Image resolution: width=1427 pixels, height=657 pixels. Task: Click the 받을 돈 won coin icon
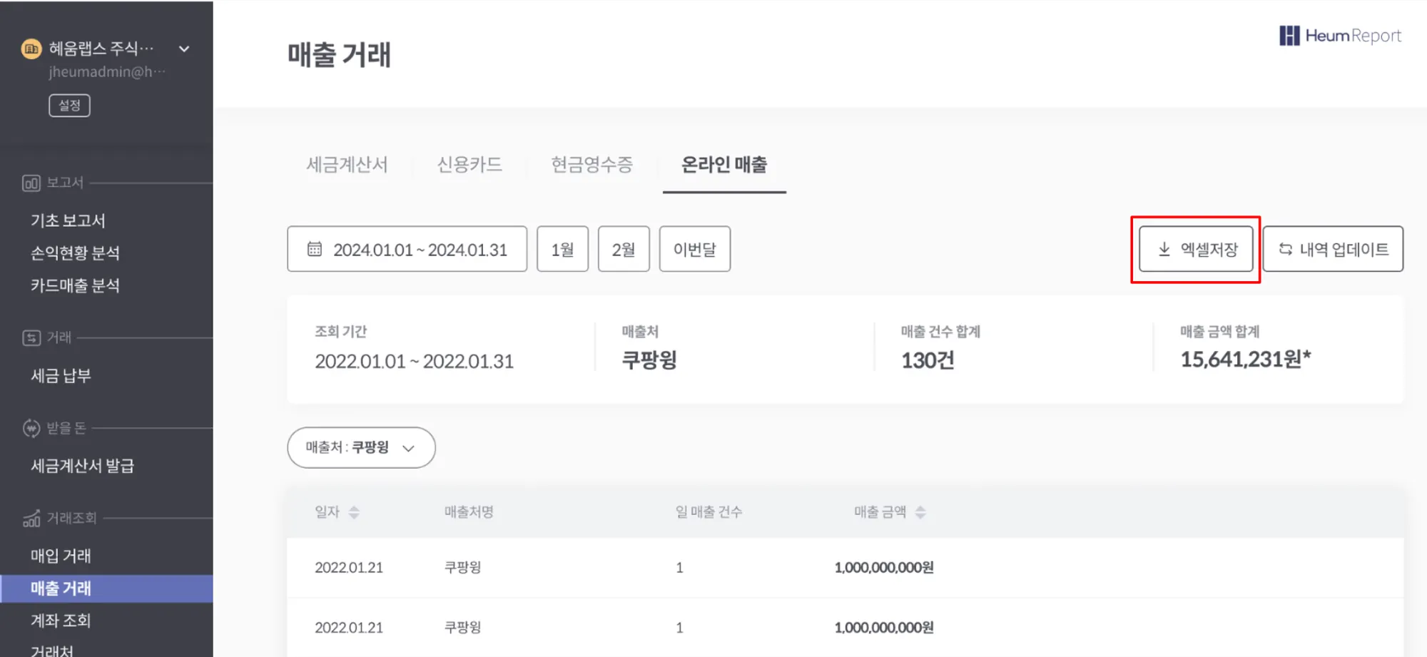[31, 428]
